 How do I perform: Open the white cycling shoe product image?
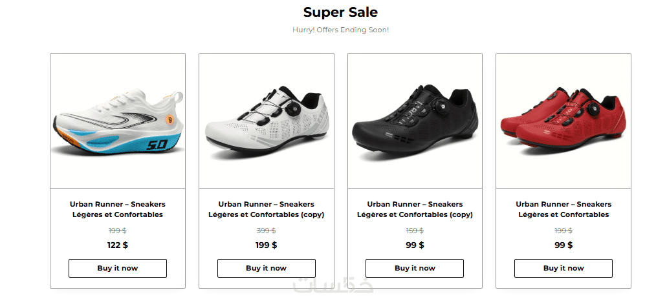(266, 121)
